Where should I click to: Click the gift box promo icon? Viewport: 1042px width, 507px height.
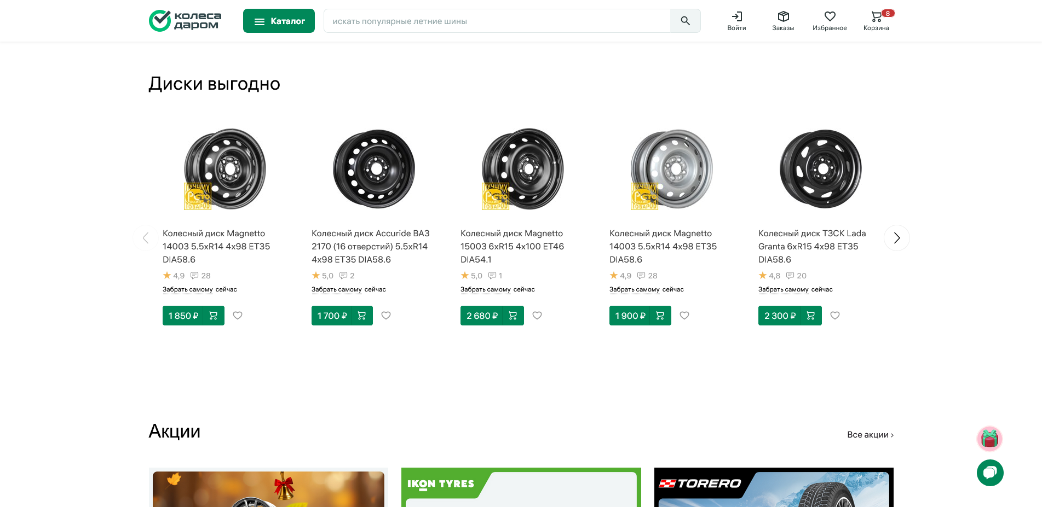(x=989, y=439)
